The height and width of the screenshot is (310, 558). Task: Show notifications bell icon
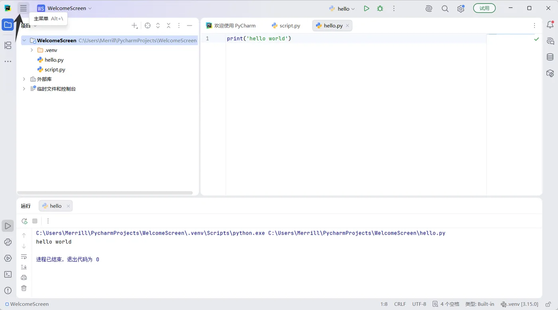[x=550, y=25]
